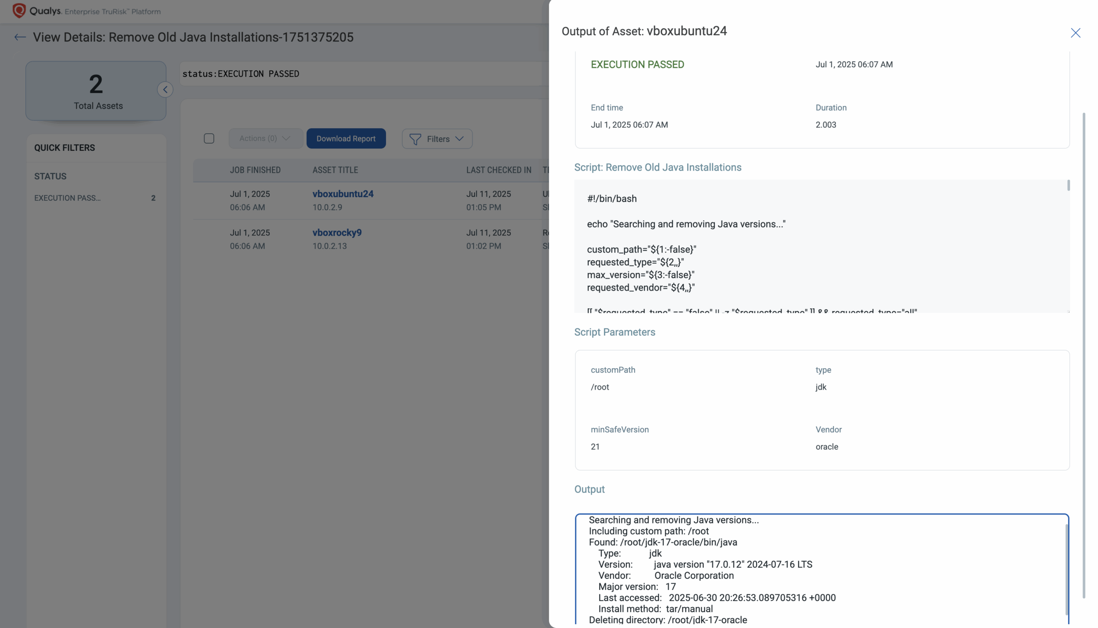Click the status:EXECUTION PASSED search field
The image size is (1098, 628).
point(364,74)
